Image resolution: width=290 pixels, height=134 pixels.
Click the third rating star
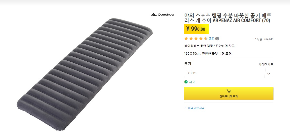tap(196, 39)
